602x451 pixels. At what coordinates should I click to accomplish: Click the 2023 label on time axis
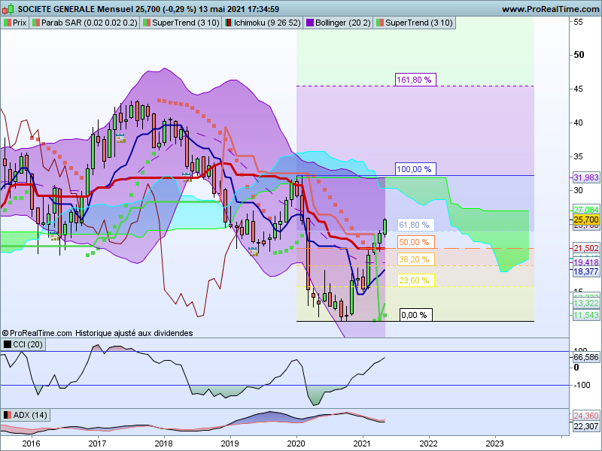(495, 443)
